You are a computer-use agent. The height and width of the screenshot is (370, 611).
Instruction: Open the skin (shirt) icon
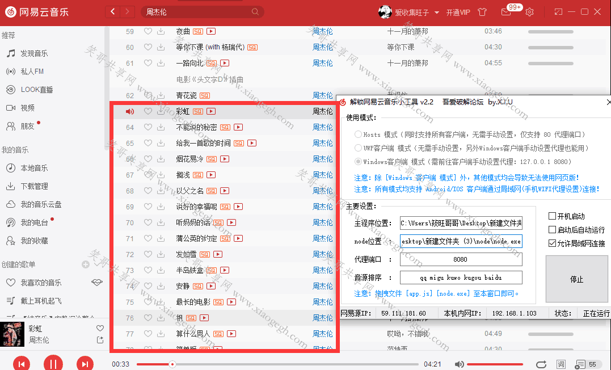coord(482,12)
